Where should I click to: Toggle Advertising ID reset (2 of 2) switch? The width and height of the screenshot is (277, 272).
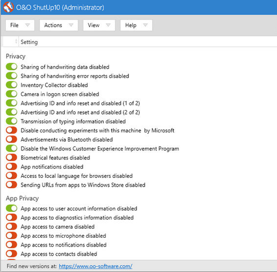[x=11, y=112]
